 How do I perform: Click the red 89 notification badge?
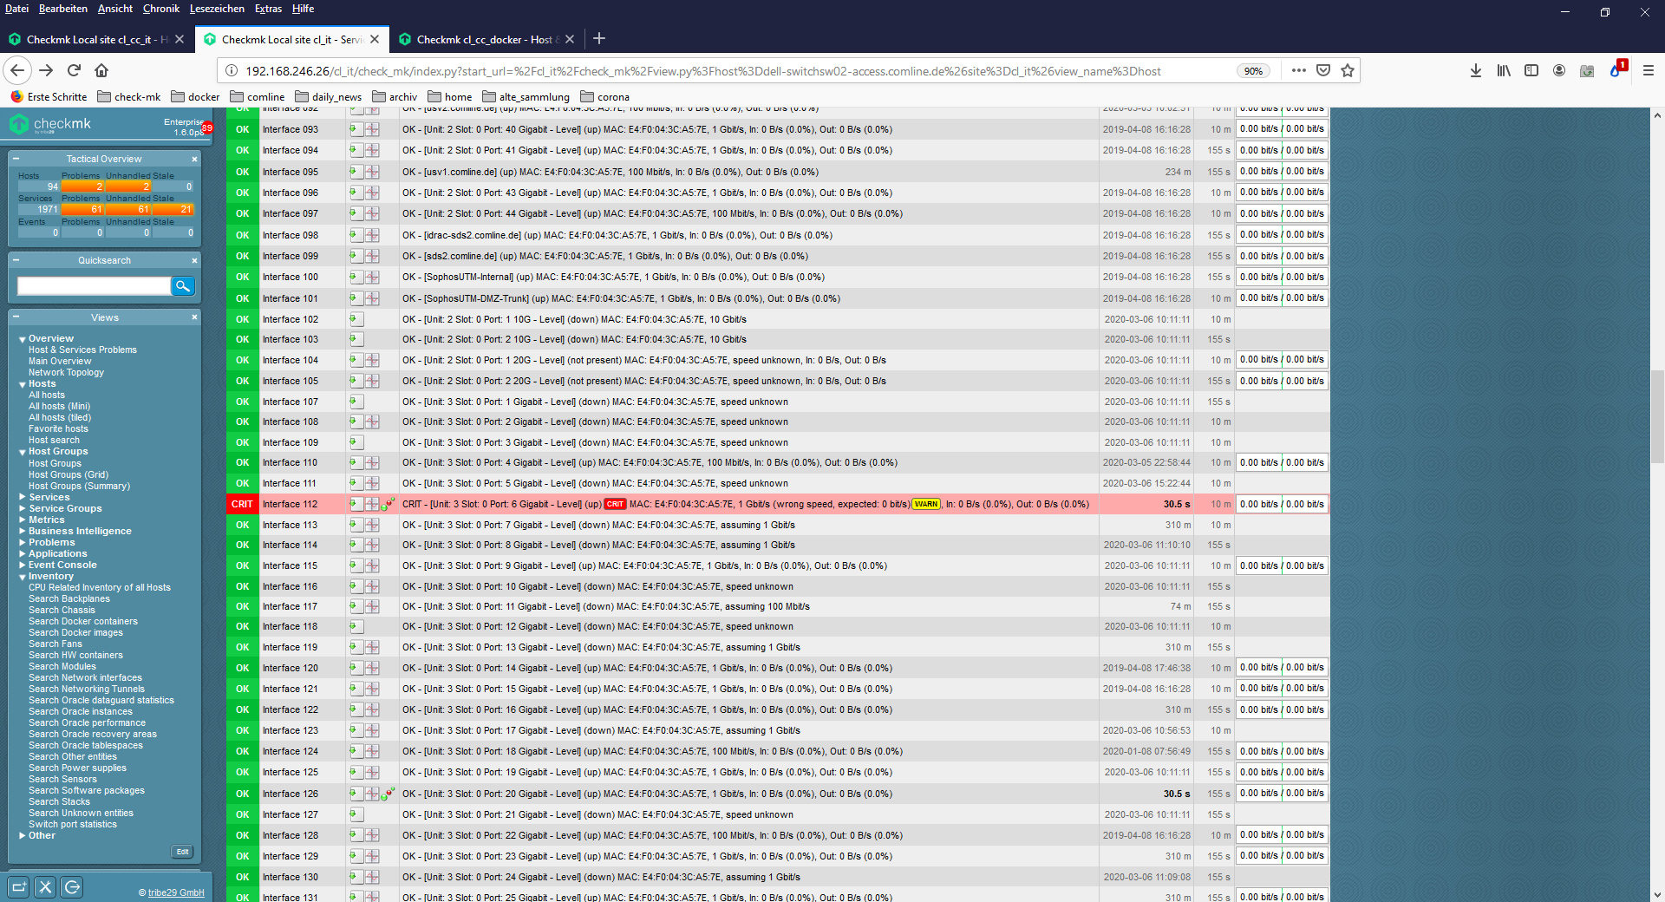tap(207, 128)
